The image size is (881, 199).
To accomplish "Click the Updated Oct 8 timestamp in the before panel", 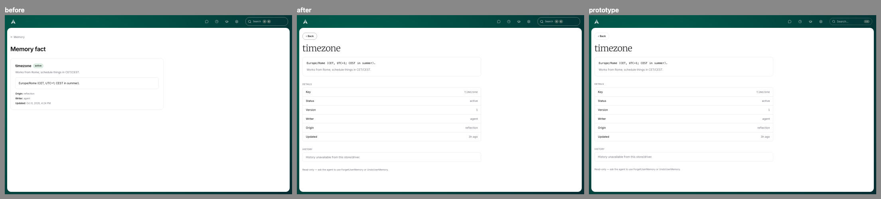I will coord(33,103).
